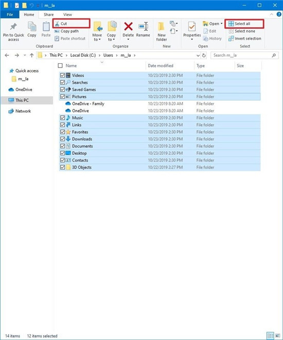The image size is (283, 340).
Task: Uncheck the Videos folder checkbox
Action: point(62,75)
